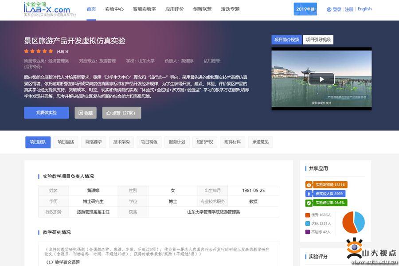Select the 项目简介视频 tab
The width and height of the screenshot is (399, 266).
286,40
